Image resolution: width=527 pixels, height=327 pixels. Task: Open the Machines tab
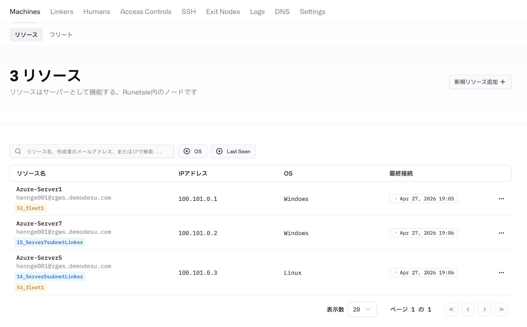(x=25, y=12)
